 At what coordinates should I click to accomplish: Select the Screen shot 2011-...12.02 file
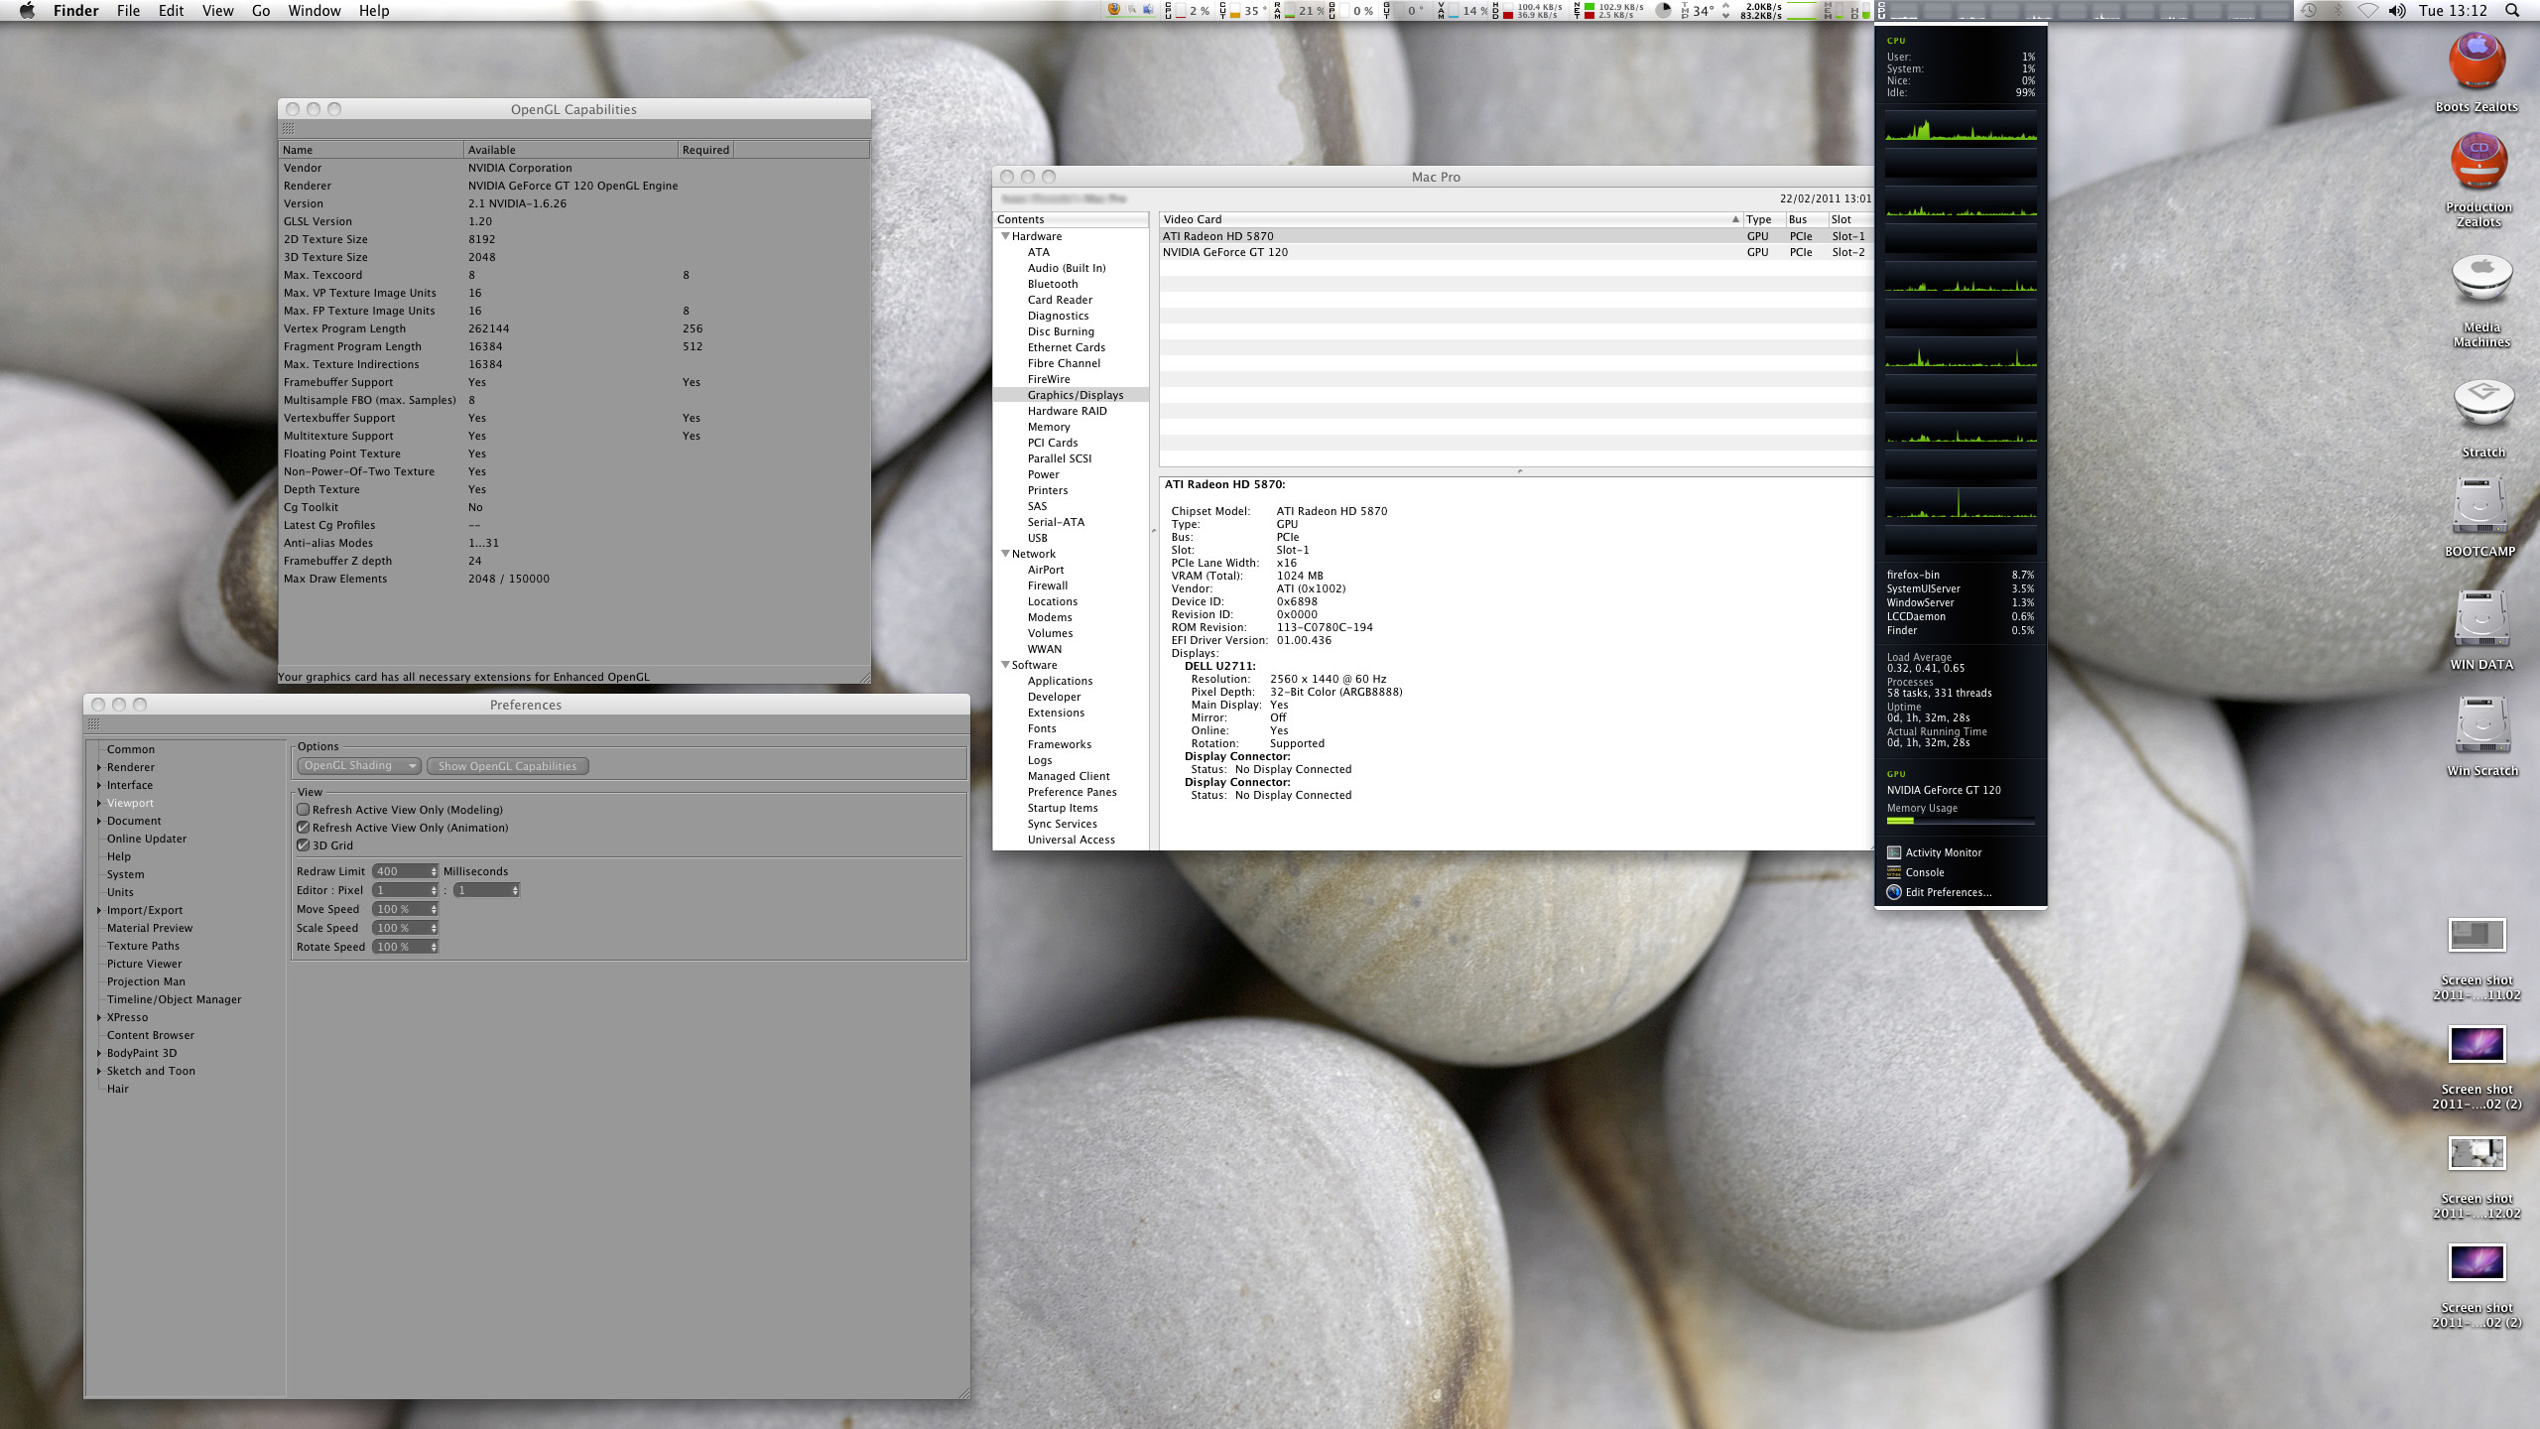(2476, 1153)
